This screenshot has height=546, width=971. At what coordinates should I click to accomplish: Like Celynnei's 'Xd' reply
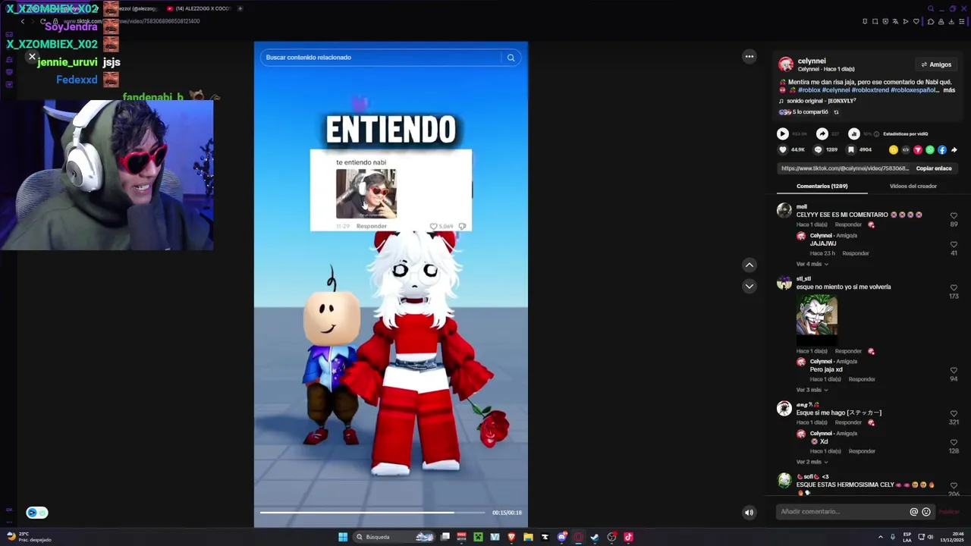(x=954, y=442)
